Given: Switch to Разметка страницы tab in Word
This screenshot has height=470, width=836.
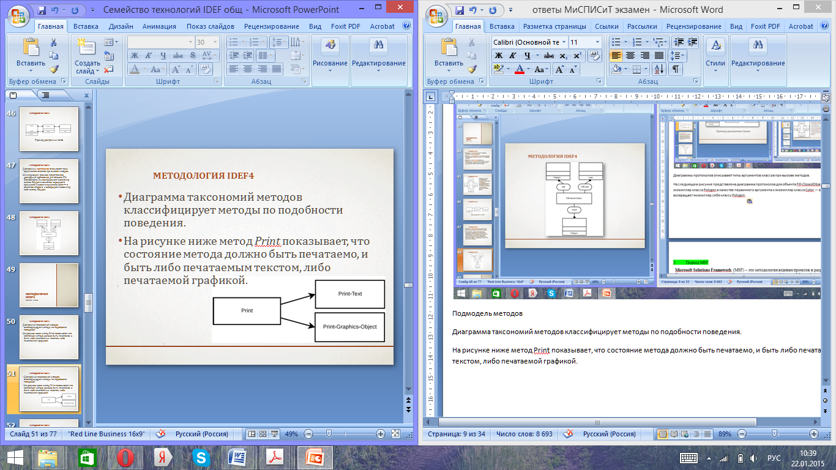Looking at the screenshot, I should (554, 26).
